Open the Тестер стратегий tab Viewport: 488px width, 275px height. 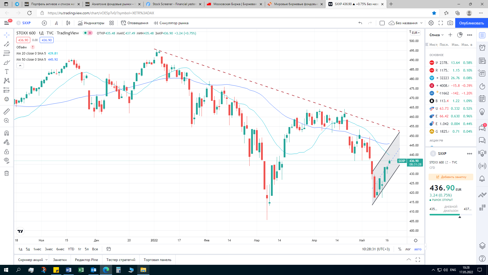121,260
